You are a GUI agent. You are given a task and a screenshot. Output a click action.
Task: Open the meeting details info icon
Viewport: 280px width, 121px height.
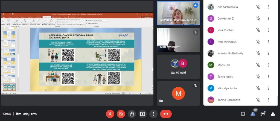[243, 114]
